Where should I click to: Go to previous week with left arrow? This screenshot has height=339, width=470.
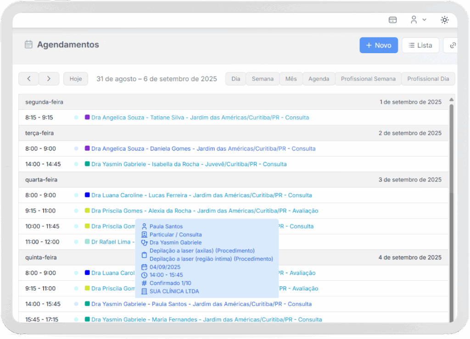point(28,79)
